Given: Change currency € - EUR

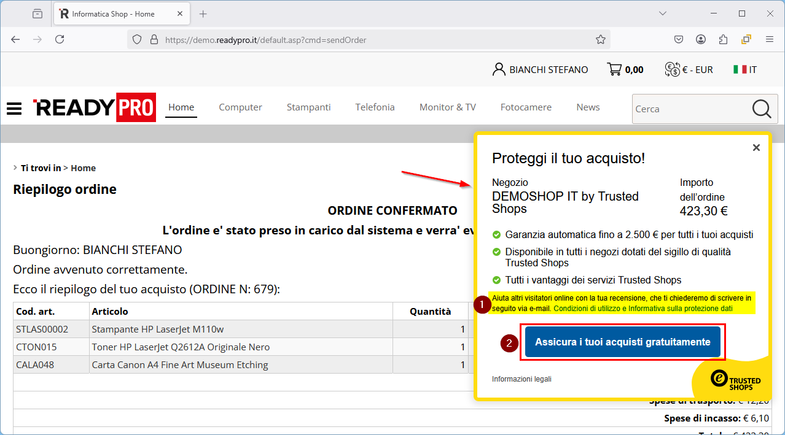Looking at the screenshot, I should click(689, 69).
